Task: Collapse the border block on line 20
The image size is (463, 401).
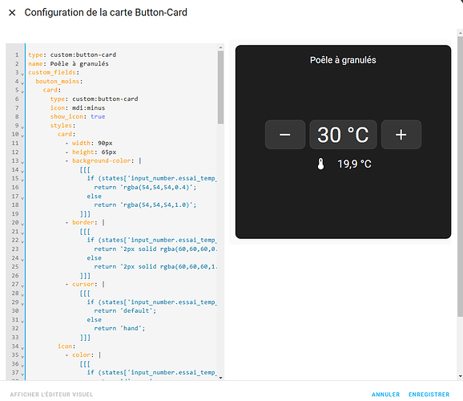Action: pyautogui.click(x=22, y=224)
